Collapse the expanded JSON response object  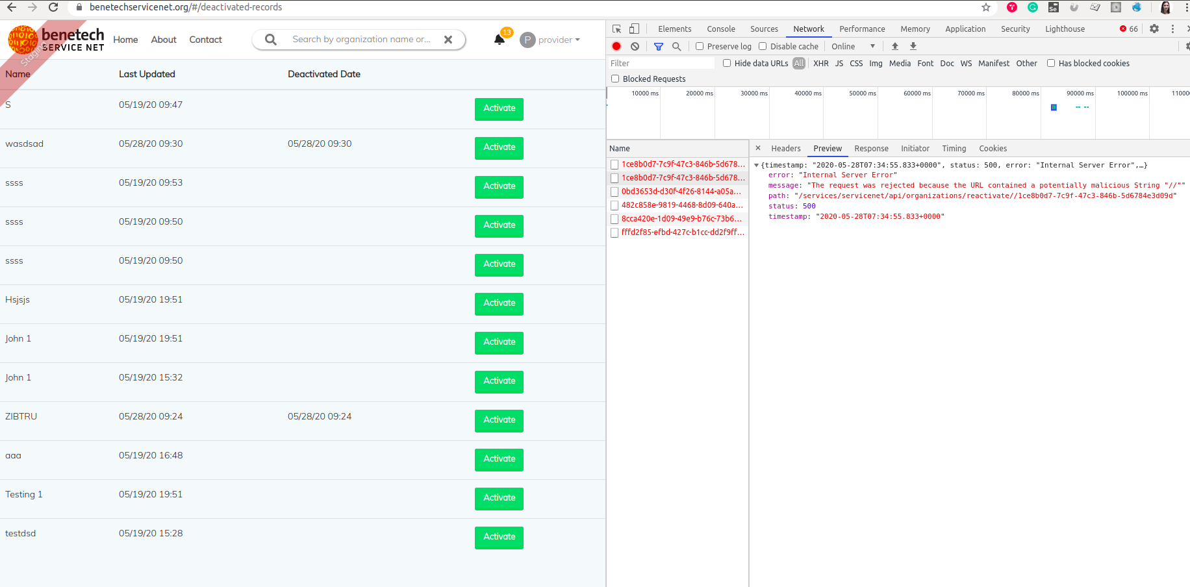click(757, 165)
